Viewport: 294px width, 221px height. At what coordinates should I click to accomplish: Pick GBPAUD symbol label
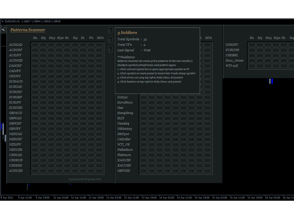tap(16, 113)
